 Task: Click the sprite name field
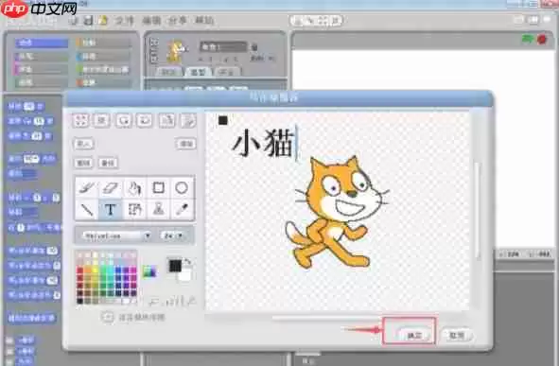[223, 46]
